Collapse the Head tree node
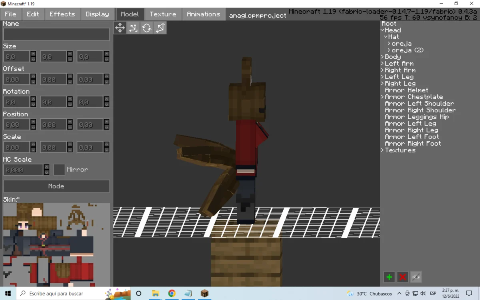Image resolution: width=480 pixels, height=300 pixels. coord(382,30)
